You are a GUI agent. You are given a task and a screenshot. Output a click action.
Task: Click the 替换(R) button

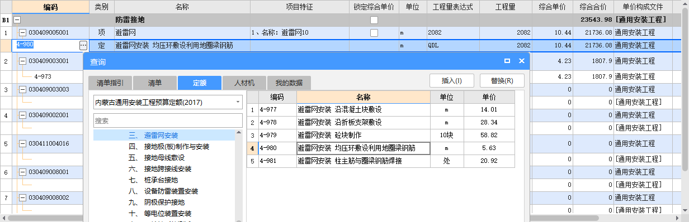502,81
